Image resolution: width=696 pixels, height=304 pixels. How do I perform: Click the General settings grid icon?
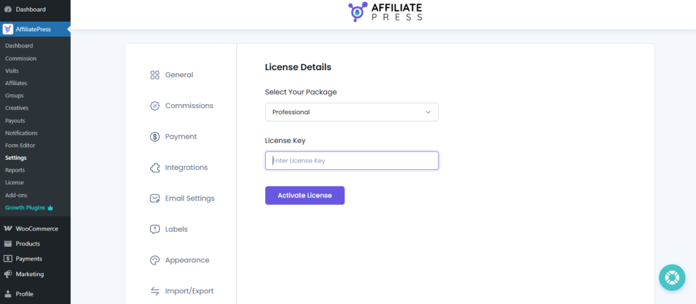pyautogui.click(x=155, y=75)
